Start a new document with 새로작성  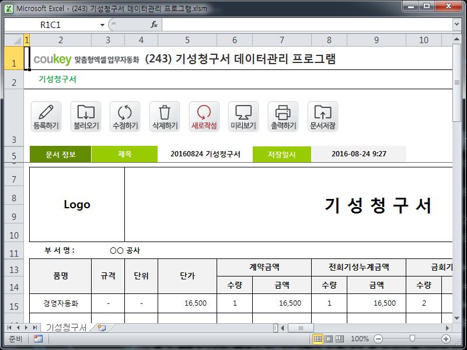204,117
